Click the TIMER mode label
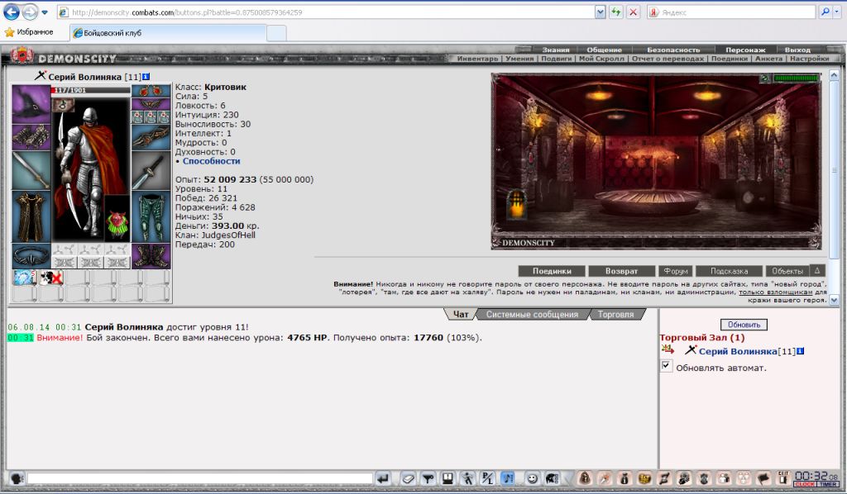This screenshot has height=494, width=847. [x=829, y=484]
